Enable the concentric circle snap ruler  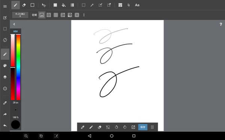tap(77, 15)
